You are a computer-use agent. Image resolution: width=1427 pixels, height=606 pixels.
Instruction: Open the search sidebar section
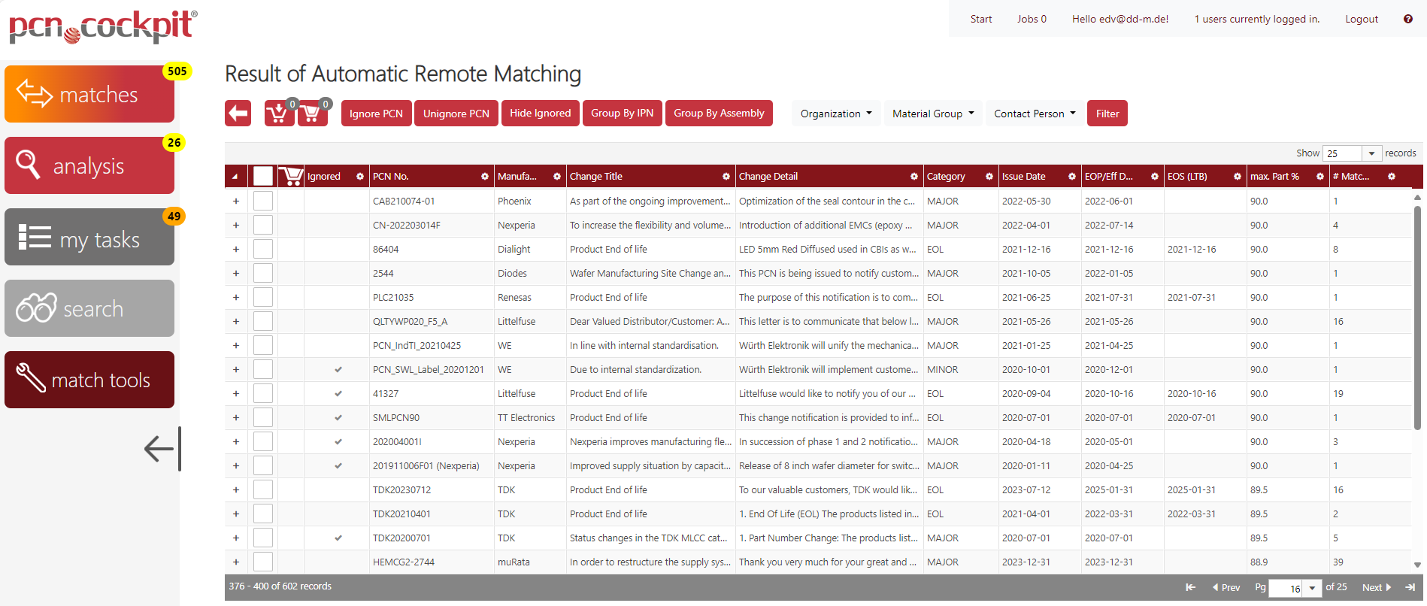pyautogui.click(x=89, y=308)
